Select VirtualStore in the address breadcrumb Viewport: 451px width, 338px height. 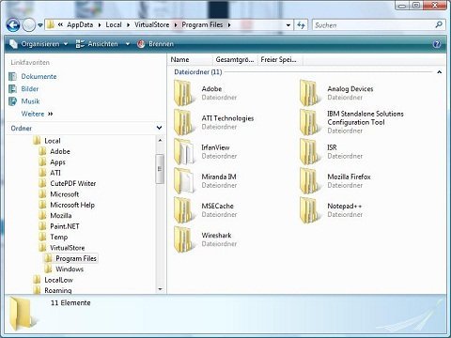(152, 24)
